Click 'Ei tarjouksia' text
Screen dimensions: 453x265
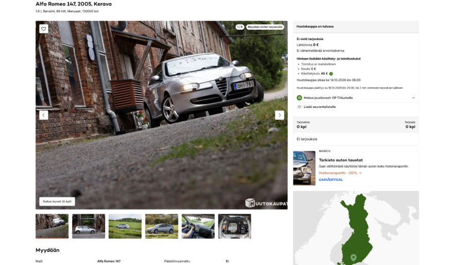tap(307, 139)
